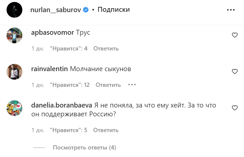Viewport: 244px width, 157px height.
Task: Open rainvalentin comment options dots
Action: click(x=132, y=85)
